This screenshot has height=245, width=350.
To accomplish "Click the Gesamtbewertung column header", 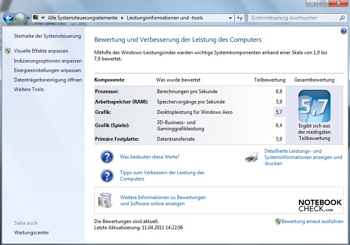I will [x=314, y=80].
